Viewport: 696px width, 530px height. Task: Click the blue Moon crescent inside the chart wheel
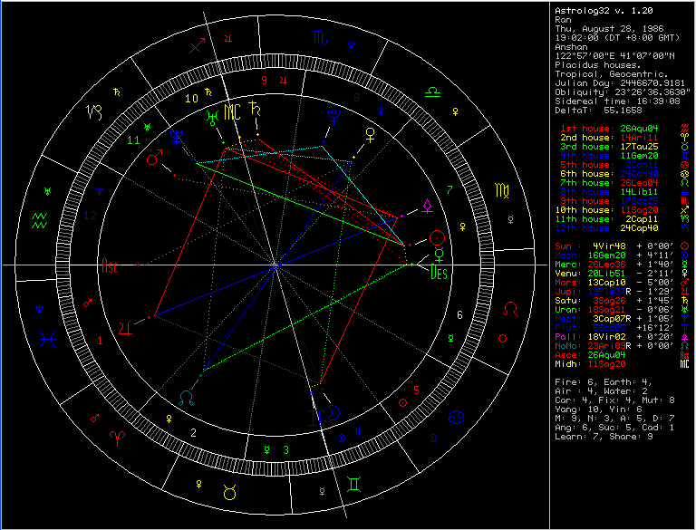333,412
